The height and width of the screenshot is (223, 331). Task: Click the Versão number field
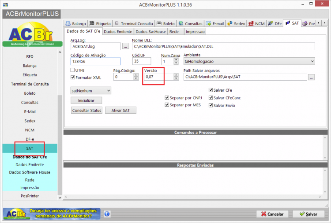[159, 77]
